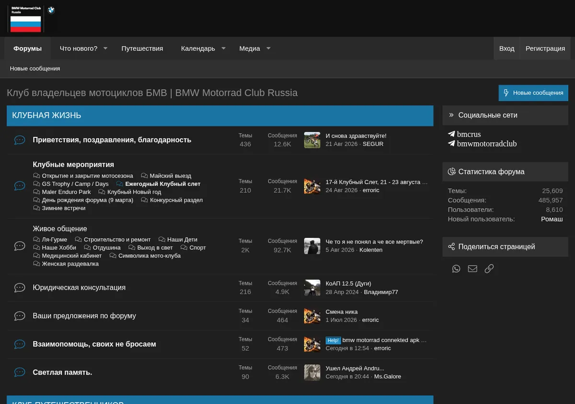Screen dimensions: 575x404
Task: Click the Регистрация link
Action: point(545,48)
